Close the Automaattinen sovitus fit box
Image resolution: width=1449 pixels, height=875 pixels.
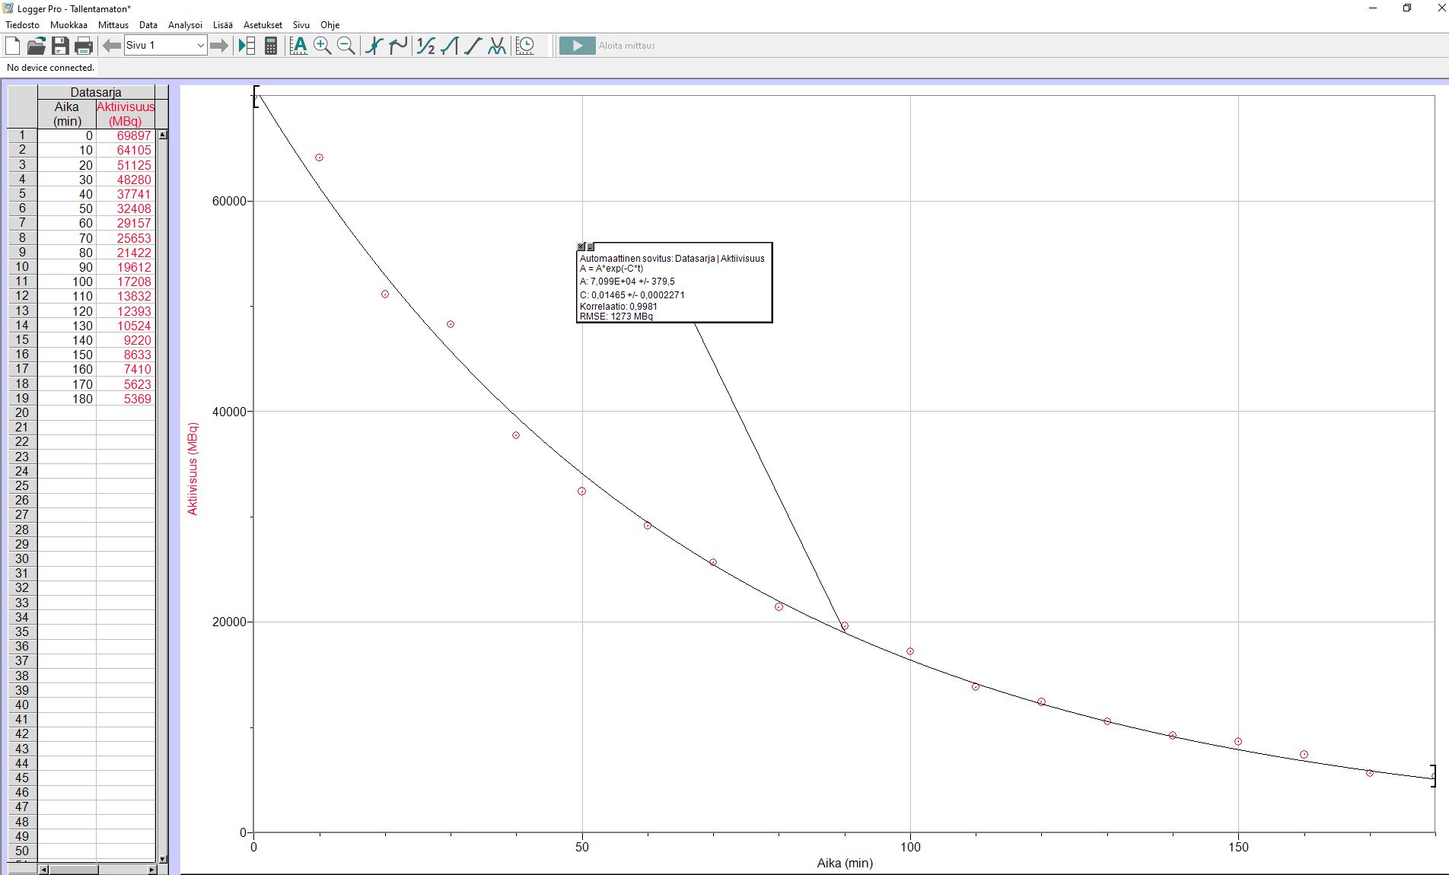pyautogui.click(x=581, y=247)
